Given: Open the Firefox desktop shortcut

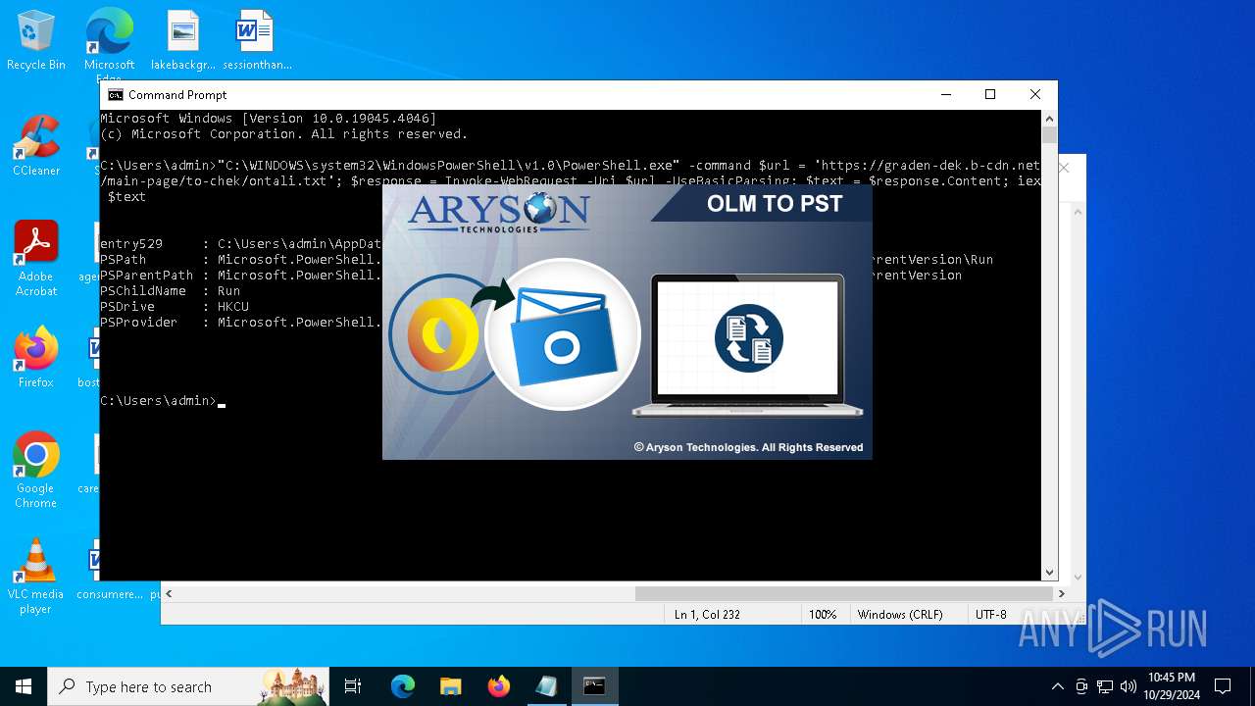Looking at the screenshot, I should pos(36,358).
